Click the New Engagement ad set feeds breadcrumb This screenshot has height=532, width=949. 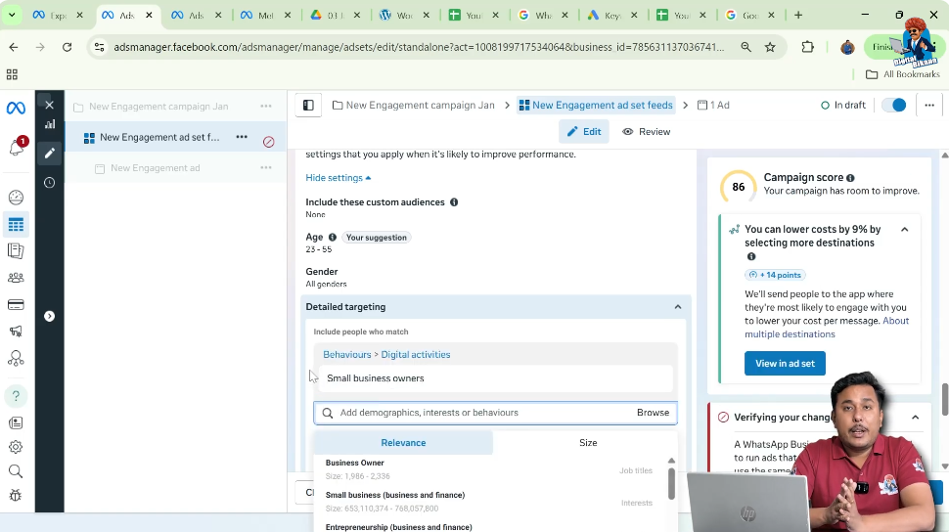596,106
